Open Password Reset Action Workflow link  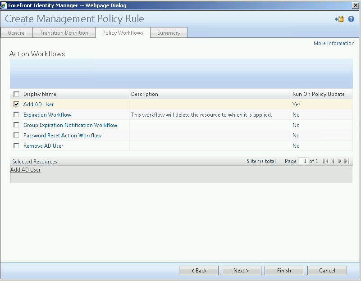tap(62, 136)
